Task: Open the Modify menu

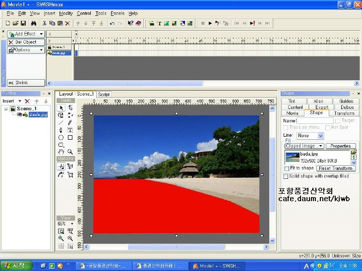Action: point(66,13)
